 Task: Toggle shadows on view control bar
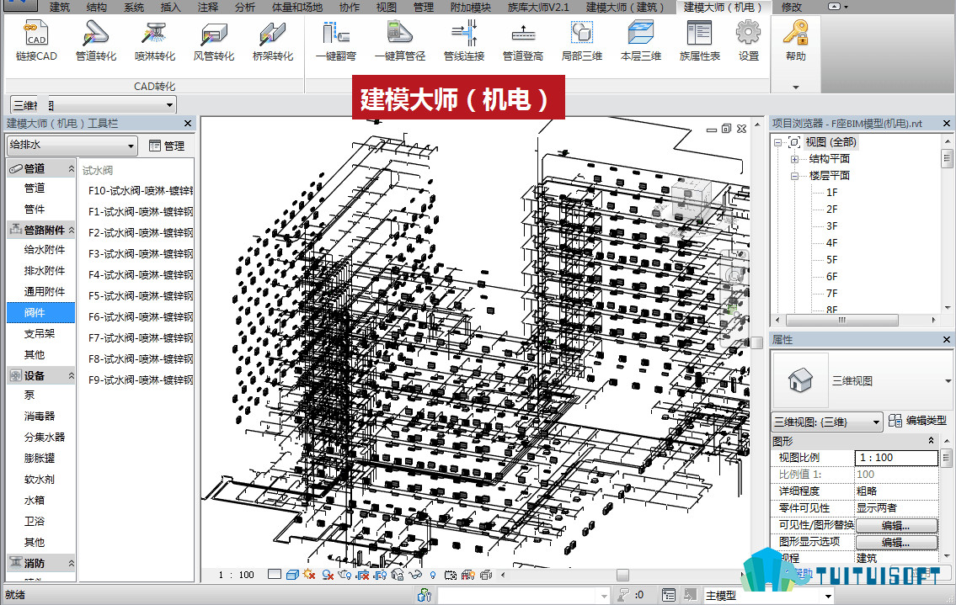click(328, 575)
